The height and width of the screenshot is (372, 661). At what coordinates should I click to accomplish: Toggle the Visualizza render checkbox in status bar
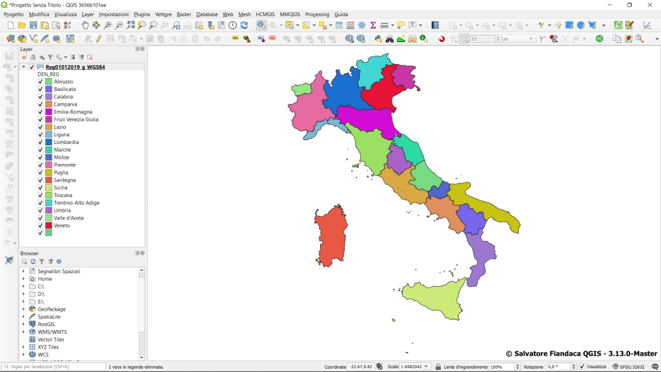[582, 367]
